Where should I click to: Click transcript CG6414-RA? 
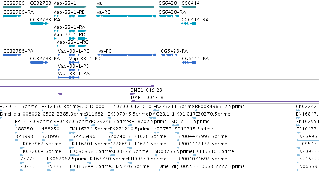pos(189,24)
